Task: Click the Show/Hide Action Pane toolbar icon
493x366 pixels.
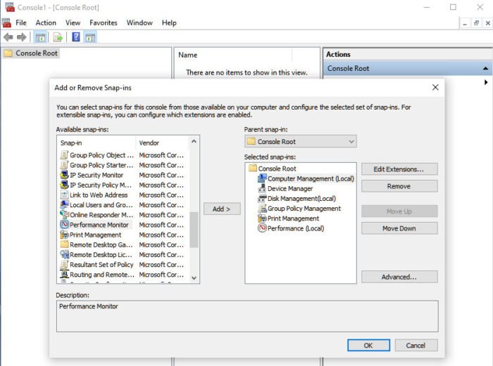Action: coord(90,37)
